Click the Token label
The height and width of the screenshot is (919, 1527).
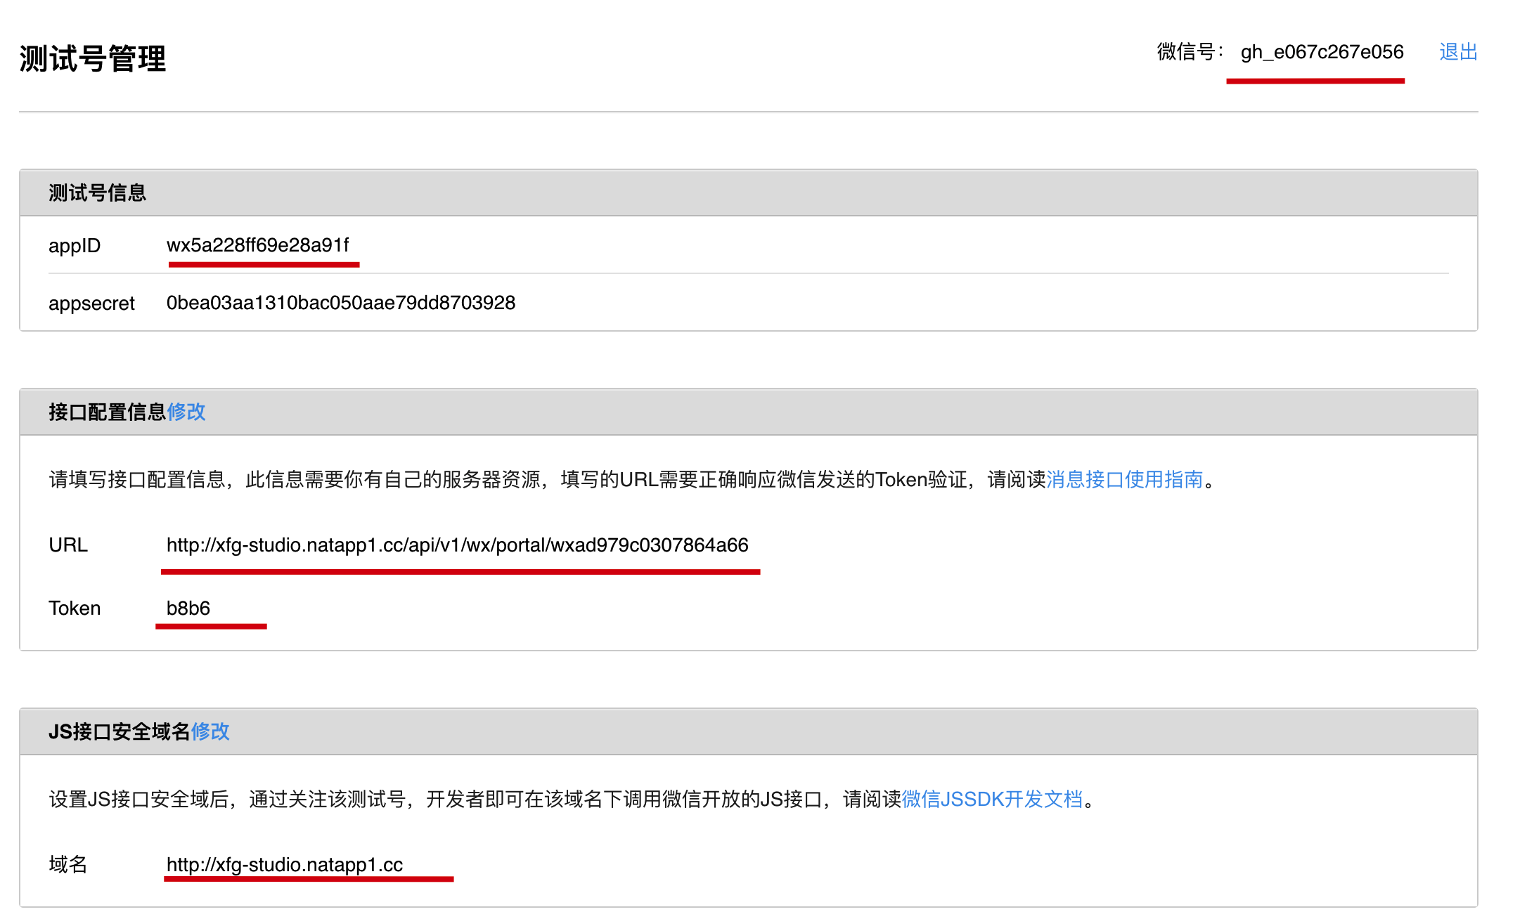(75, 608)
